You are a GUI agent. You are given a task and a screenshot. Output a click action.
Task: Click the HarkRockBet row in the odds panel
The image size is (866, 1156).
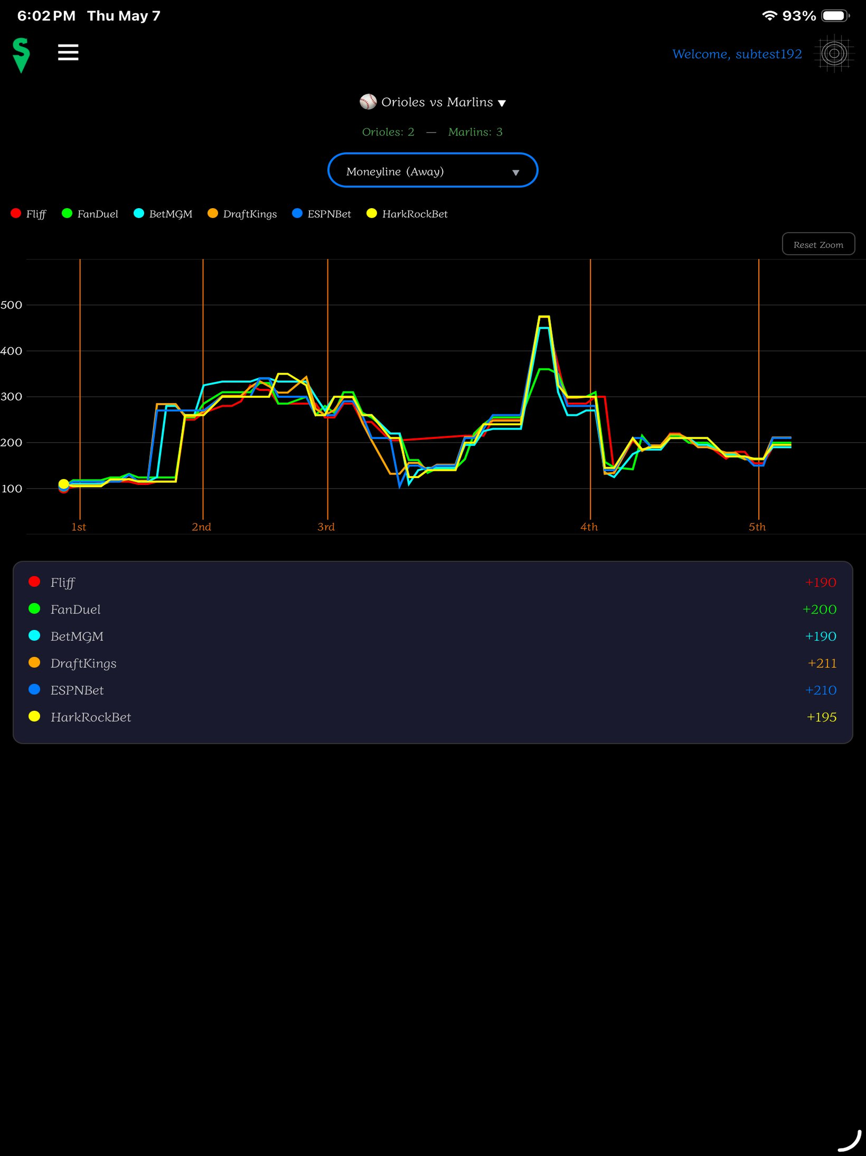click(x=433, y=717)
